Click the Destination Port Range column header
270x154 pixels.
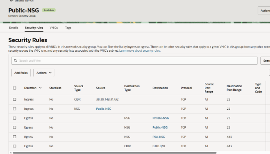(x=234, y=88)
